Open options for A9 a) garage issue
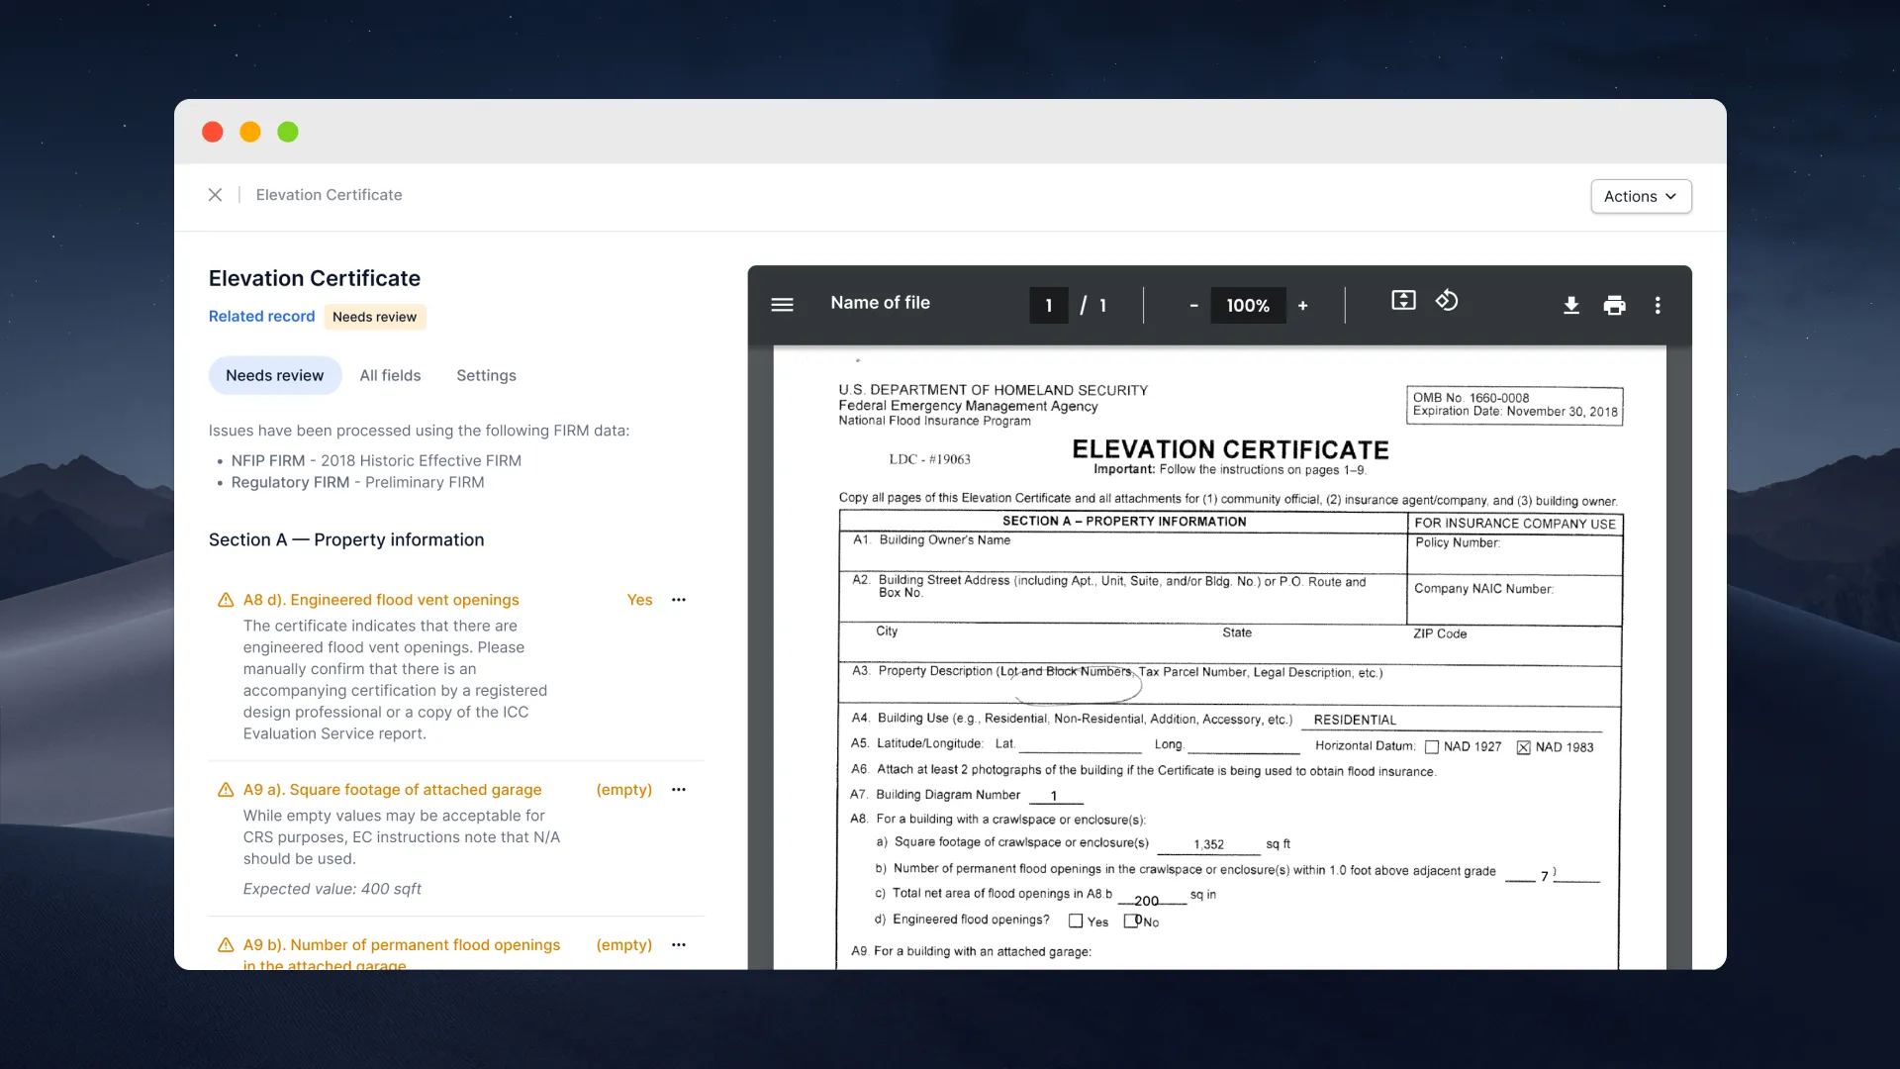The image size is (1900, 1069). tap(679, 790)
